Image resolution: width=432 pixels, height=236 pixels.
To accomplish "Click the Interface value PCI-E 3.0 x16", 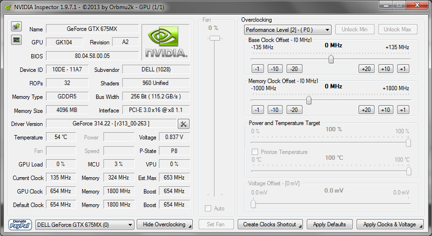I will point(156,110).
